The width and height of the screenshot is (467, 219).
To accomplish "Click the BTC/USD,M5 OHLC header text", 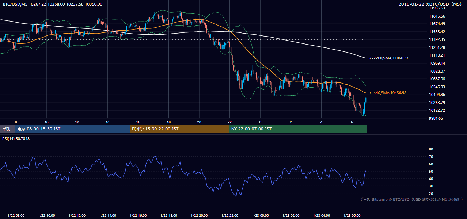I will click(x=53, y=4).
